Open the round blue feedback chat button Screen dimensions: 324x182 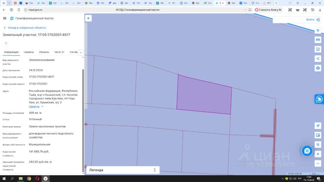tap(307, 151)
